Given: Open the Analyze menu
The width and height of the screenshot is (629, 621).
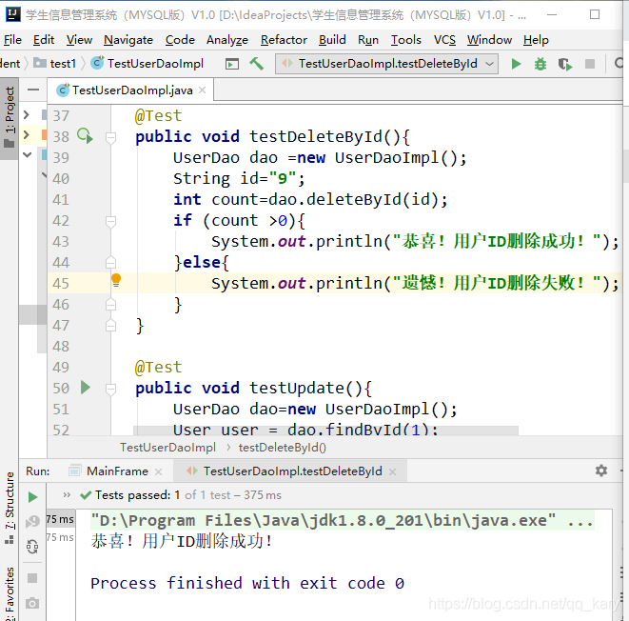Looking at the screenshot, I should (227, 40).
